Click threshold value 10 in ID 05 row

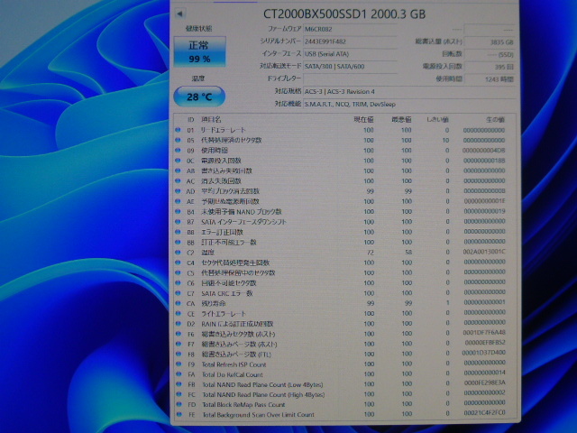445,141
